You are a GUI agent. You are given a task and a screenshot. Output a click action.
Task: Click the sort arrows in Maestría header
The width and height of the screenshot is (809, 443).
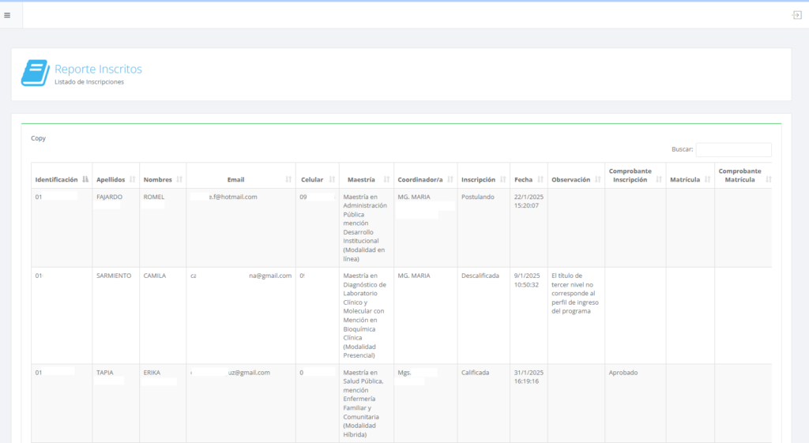coord(387,179)
